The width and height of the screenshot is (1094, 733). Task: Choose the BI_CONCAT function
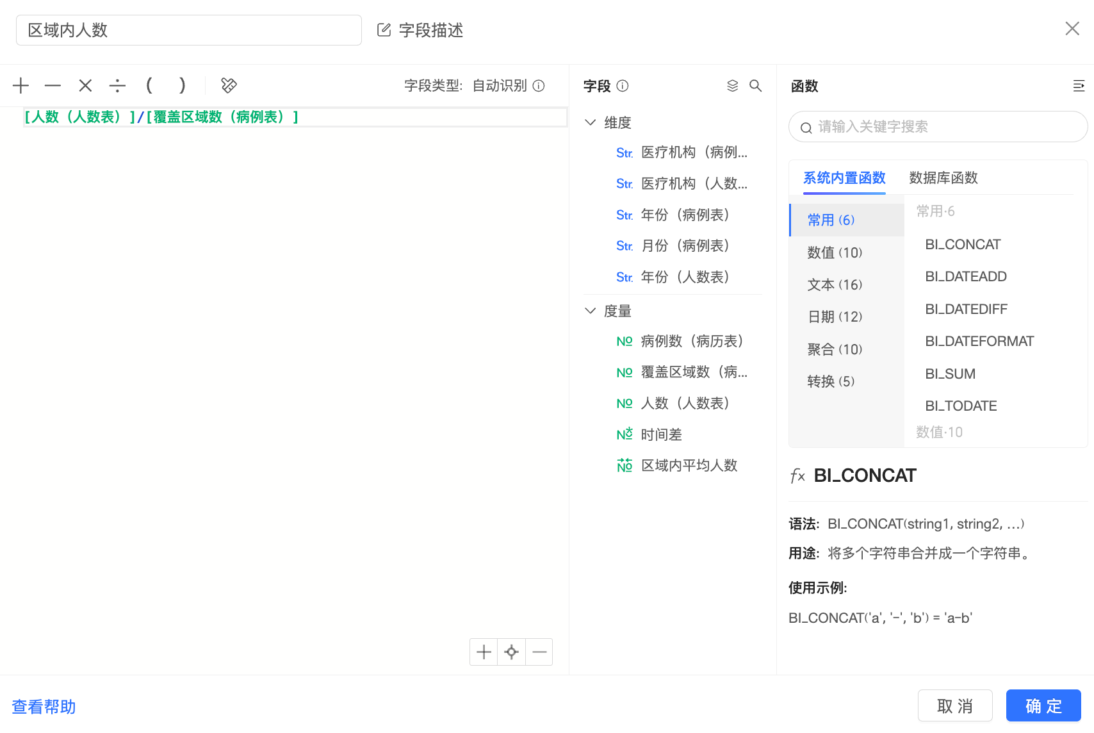pyautogui.click(x=963, y=244)
